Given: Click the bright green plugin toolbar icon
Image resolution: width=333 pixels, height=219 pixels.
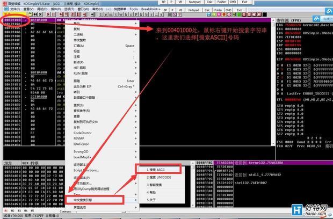Looking at the screenshot, I should pyautogui.click(x=239, y=14).
